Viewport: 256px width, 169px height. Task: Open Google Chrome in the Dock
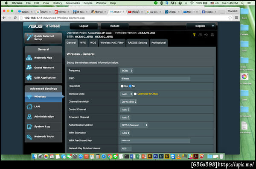point(110,157)
